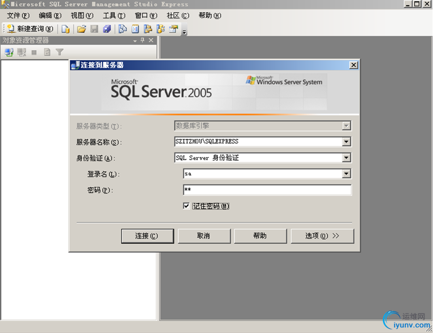Click the Refresh icon in Object Explorer
This screenshot has width=433, height=333.
tap(47, 52)
